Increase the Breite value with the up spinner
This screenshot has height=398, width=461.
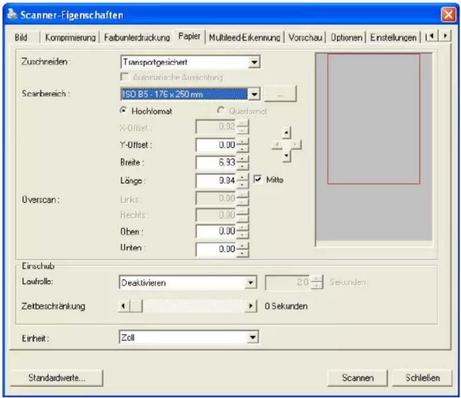click(x=242, y=159)
